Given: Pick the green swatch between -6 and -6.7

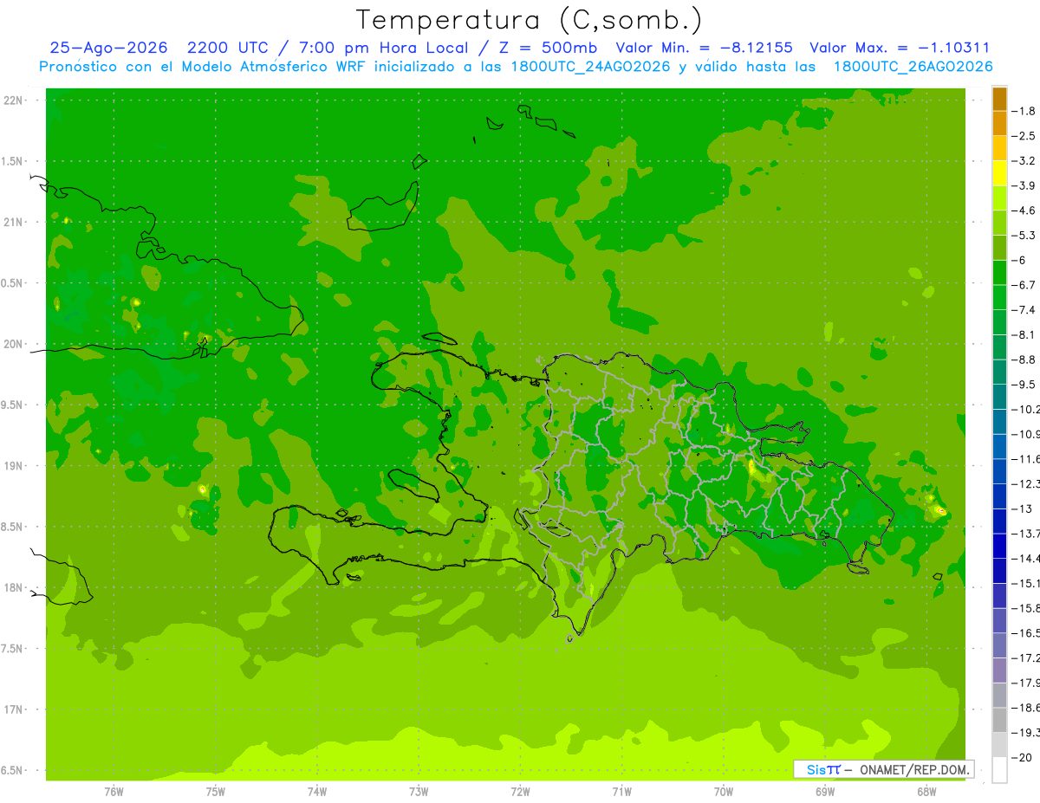Looking at the screenshot, I should point(999,273).
